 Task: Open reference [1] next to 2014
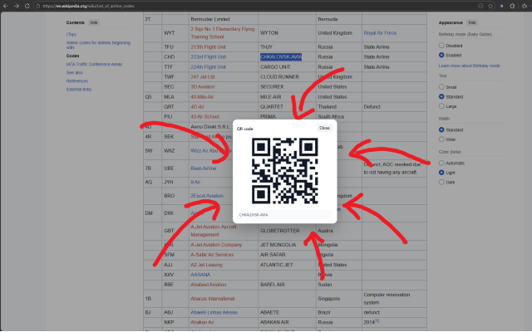[377, 320]
